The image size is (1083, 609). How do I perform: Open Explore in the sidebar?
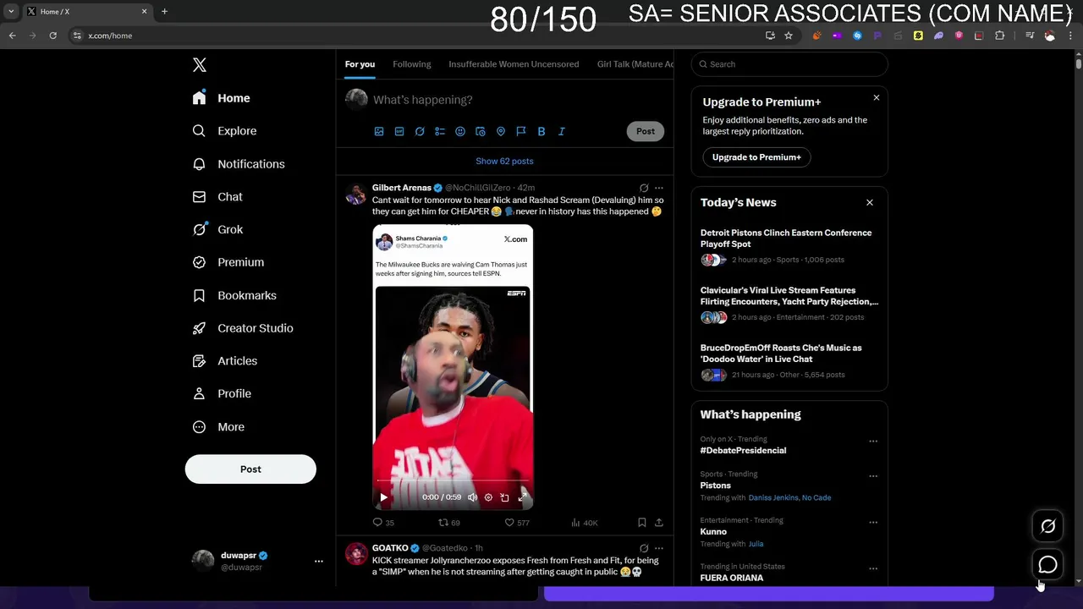click(224, 131)
